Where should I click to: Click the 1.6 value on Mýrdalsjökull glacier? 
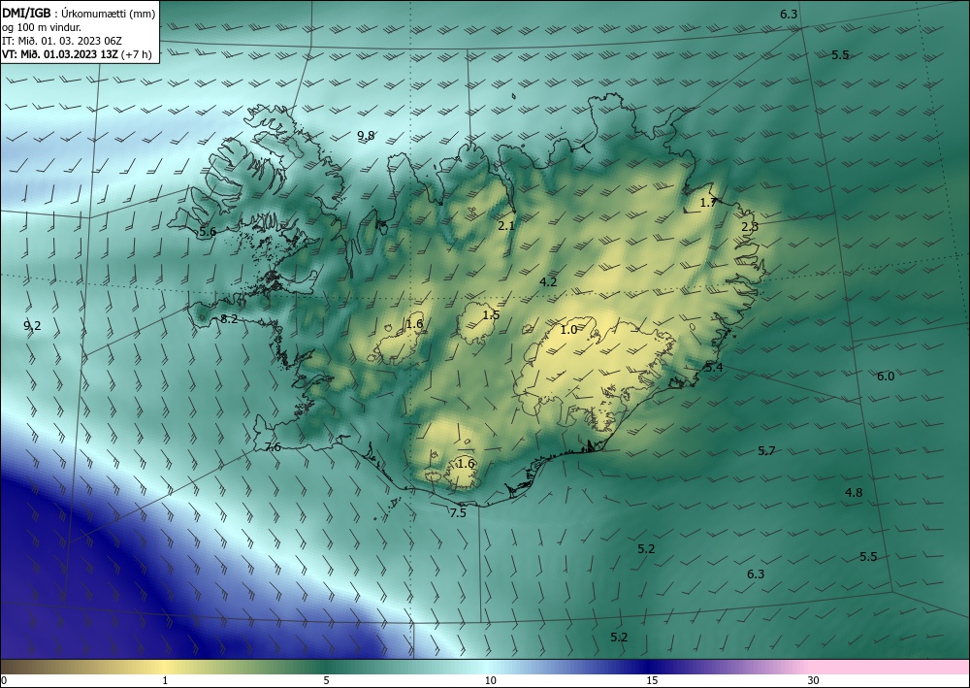(466, 464)
